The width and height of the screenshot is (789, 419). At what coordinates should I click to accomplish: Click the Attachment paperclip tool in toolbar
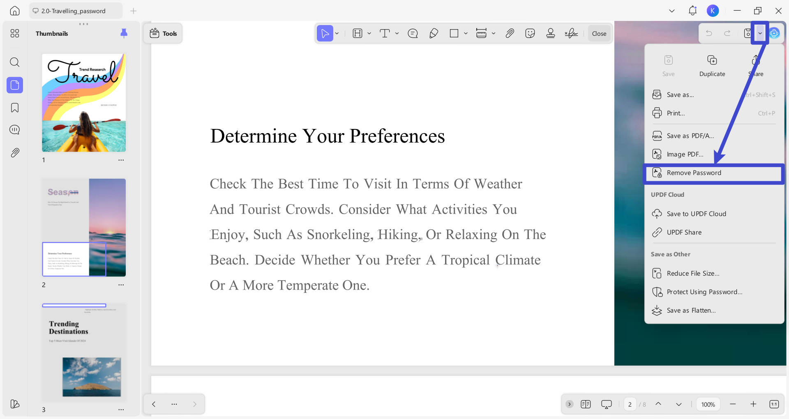click(510, 33)
